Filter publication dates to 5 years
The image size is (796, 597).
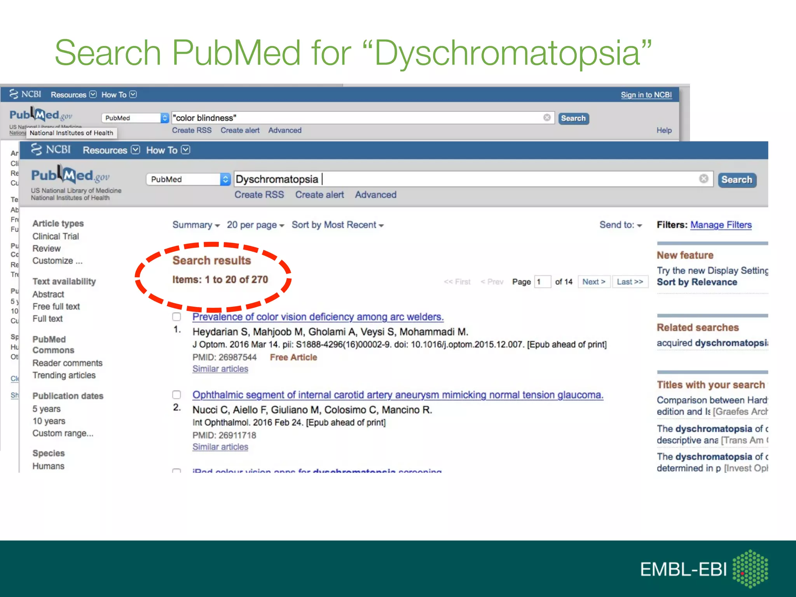click(47, 409)
